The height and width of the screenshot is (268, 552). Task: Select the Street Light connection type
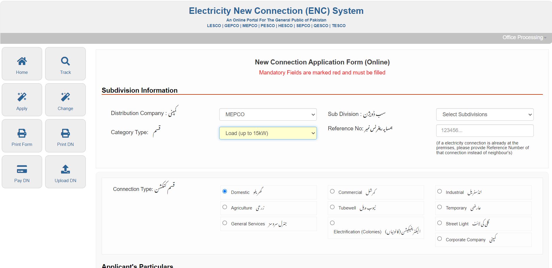pyautogui.click(x=439, y=223)
